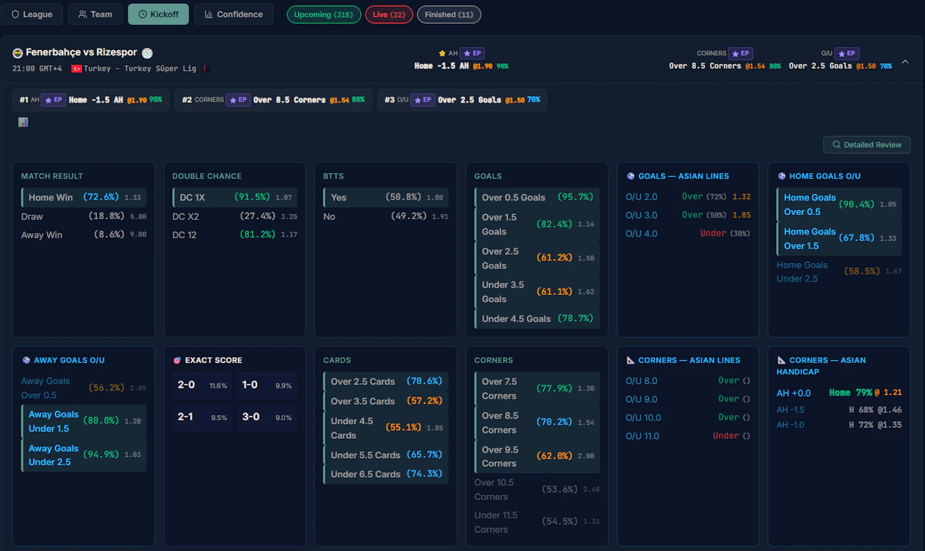The image size is (925, 551).
Task: Select Over 0.5 Goals row
Action: coord(537,197)
